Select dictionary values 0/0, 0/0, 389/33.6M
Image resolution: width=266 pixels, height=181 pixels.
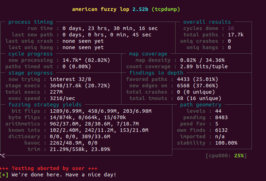tap(80, 136)
